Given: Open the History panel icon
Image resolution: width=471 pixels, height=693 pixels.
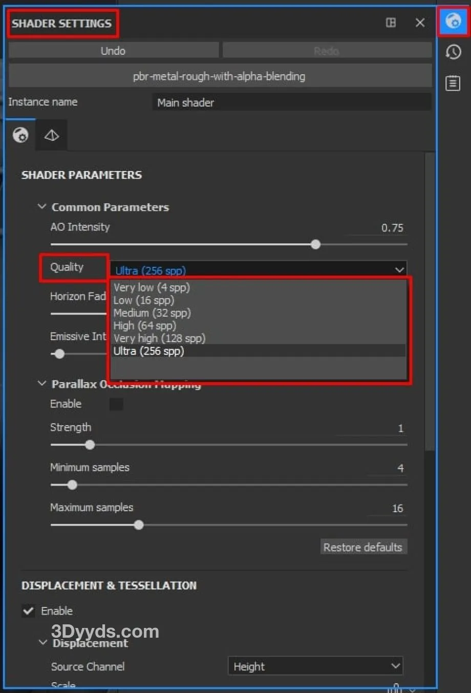Looking at the screenshot, I should pyautogui.click(x=453, y=52).
